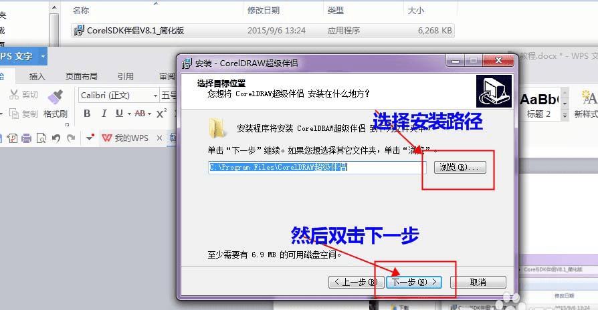This screenshot has height=310, width=598.
Task: Apply superscript X² formatting
Action: [x=161, y=114]
